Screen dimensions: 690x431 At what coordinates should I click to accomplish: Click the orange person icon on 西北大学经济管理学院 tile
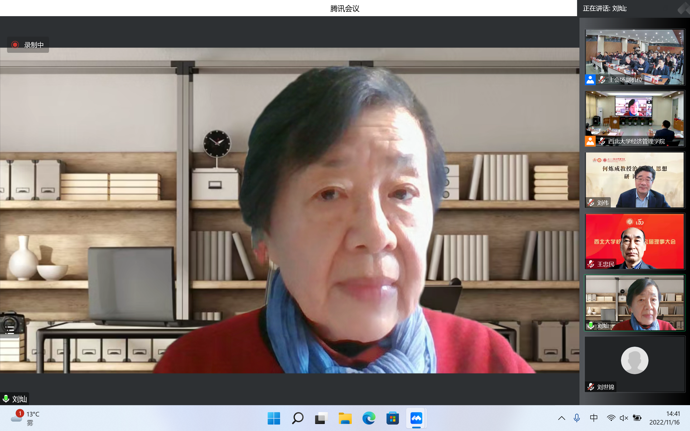(590, 141)
